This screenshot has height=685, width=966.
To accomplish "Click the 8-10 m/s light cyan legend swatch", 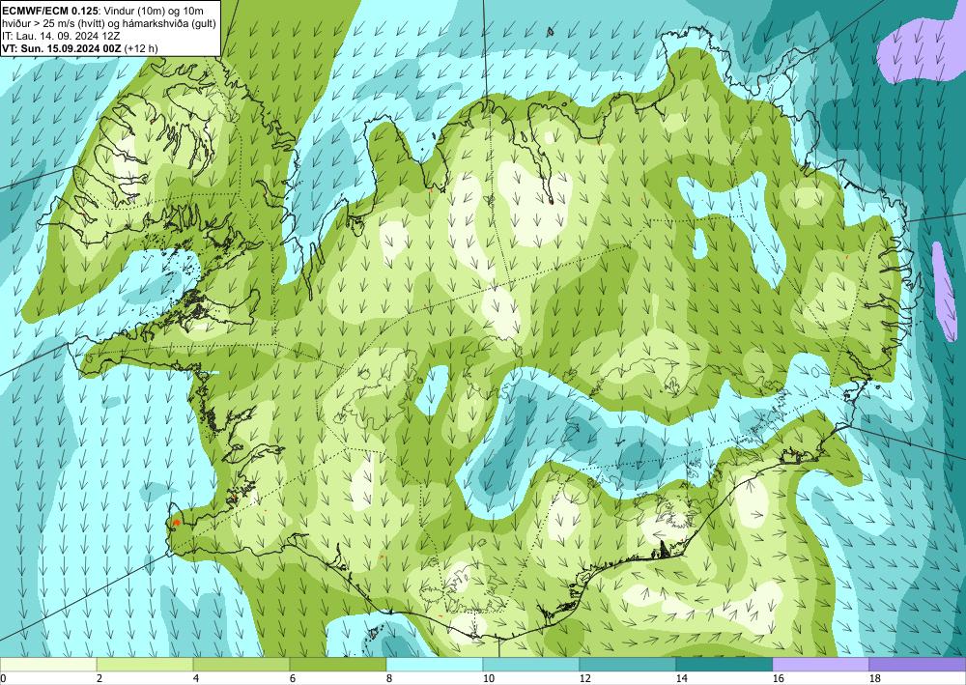I will click(435, 665).
